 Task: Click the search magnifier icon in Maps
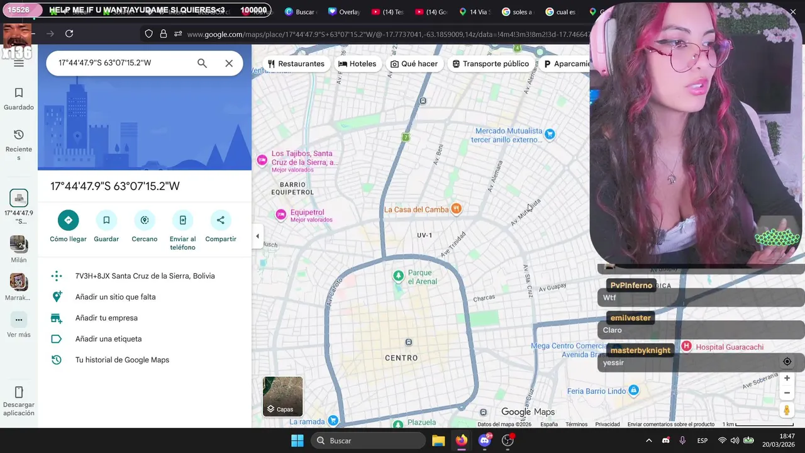202,63
